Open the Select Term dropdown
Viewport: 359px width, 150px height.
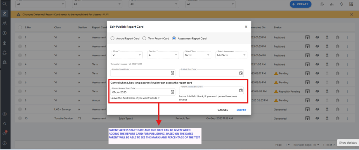[x=197, y=55]
